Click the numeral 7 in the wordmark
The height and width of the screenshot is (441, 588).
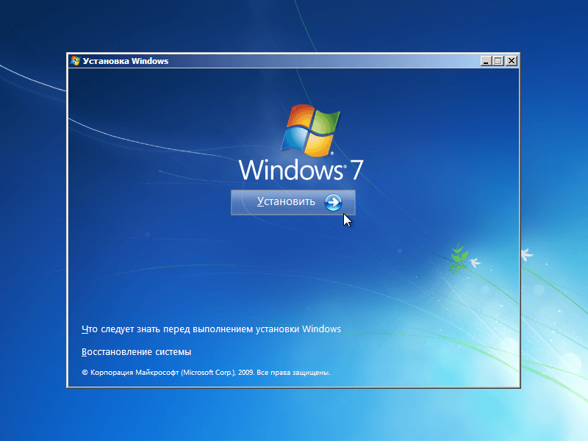click(355, 170)
